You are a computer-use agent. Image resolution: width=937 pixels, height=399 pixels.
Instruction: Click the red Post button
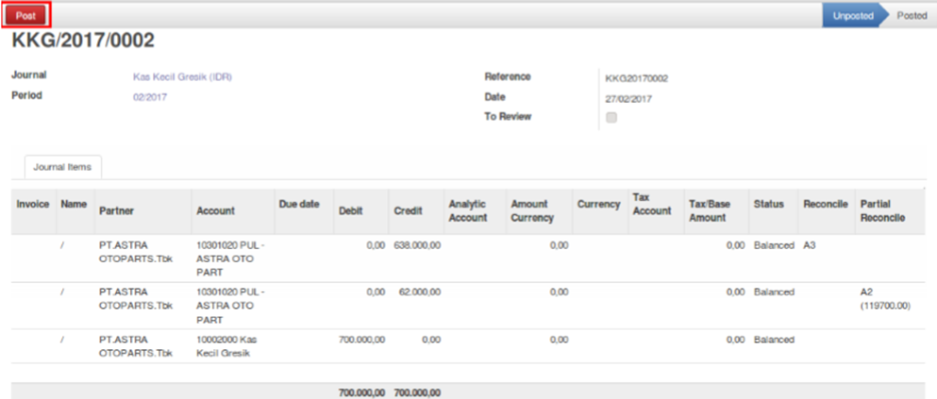tap(25, 15)
